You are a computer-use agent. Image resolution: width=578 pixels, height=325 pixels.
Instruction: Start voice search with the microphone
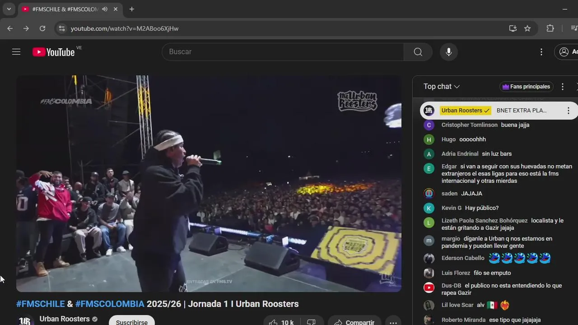tap(449, 52)
